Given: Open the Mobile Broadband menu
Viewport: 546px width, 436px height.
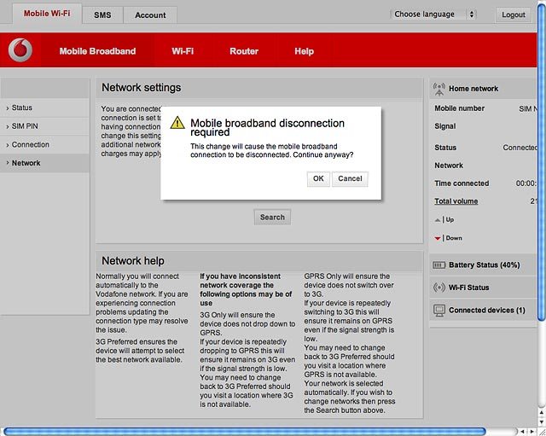Looking at the screenshot, I should [x=97, y=51].
